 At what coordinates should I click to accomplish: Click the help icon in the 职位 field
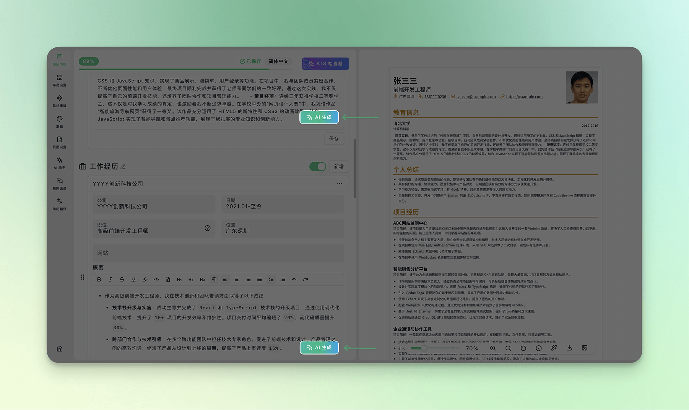point(208,228)
